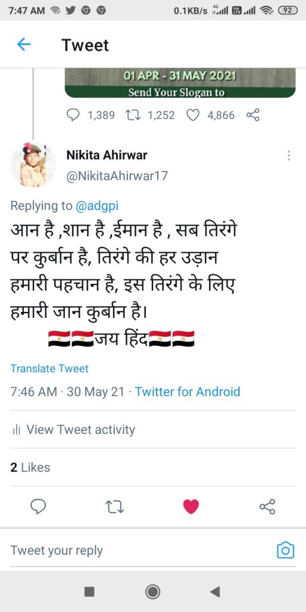Screen dimensions: 306x612
Task: Open the three-dot menu on Nikita's tweet
Action: click(x=289, y=156)
